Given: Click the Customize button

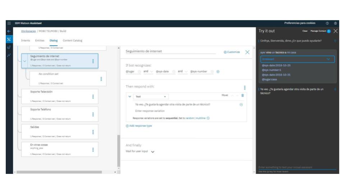Looking at the screenshot, I should coord(232,52).
